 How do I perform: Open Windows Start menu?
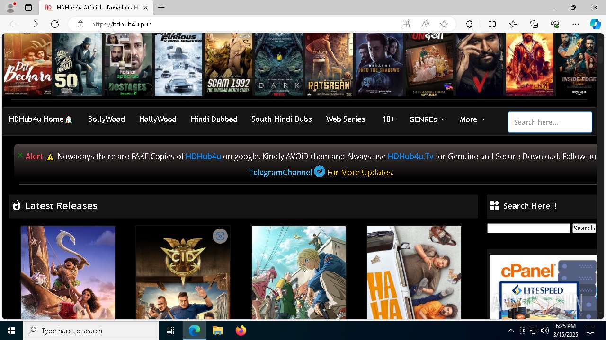[11, 331]
